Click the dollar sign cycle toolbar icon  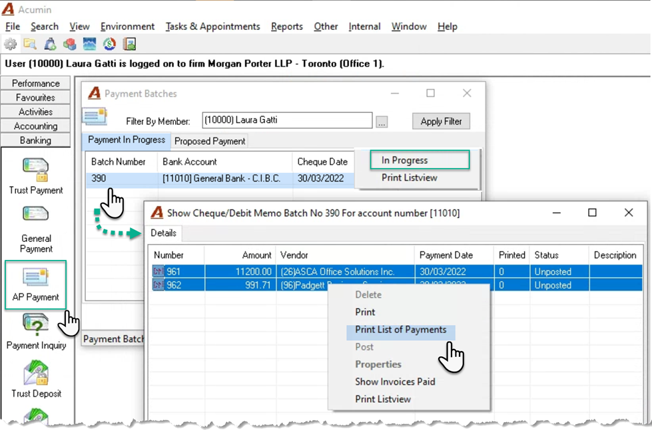point(109,44)
